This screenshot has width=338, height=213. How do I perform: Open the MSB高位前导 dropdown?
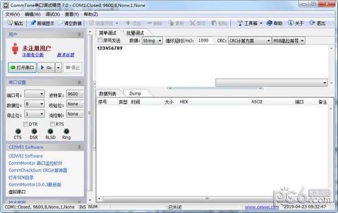pyautogui.click(x=288, y=40)
